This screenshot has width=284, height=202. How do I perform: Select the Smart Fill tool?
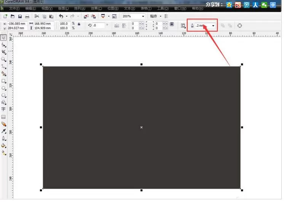(x=3, y=74)
